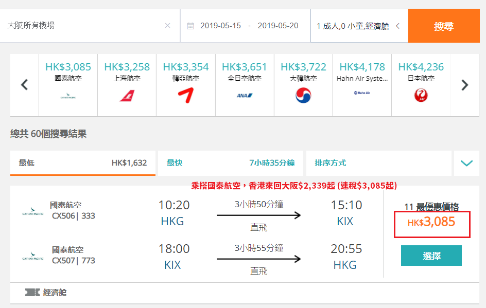Click the 日本航空 JAL logo
The height and width of the screenshot is (308, 486).
421,95
